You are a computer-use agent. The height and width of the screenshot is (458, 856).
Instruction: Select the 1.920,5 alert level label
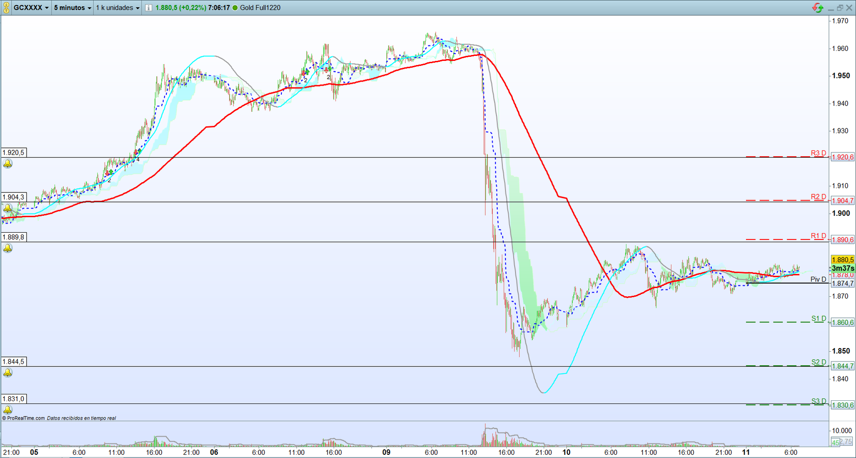coord(14,153)
